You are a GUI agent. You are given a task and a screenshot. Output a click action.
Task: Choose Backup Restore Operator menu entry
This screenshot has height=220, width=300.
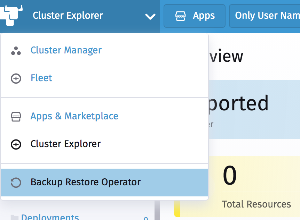pyautogui.click(x=104, y=183)
